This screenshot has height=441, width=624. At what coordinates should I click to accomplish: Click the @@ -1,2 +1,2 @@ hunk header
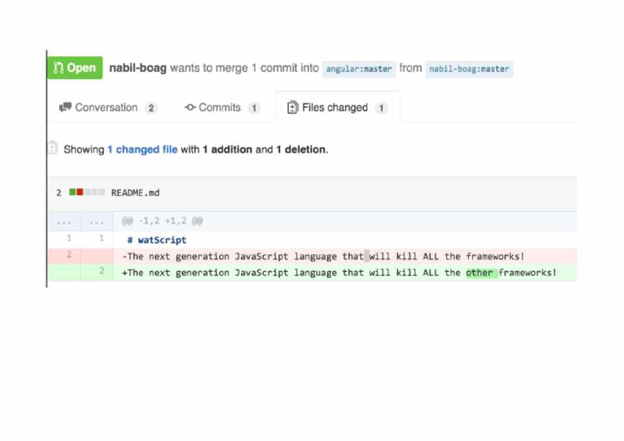162,221
